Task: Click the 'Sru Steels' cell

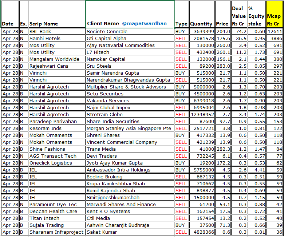Action: point(130,66)
